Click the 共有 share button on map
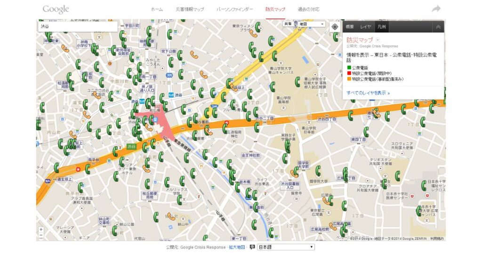 pyautogui.click(x=288, y=24)
